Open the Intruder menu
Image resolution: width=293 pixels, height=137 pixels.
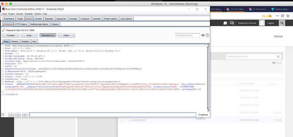(20, 14)
